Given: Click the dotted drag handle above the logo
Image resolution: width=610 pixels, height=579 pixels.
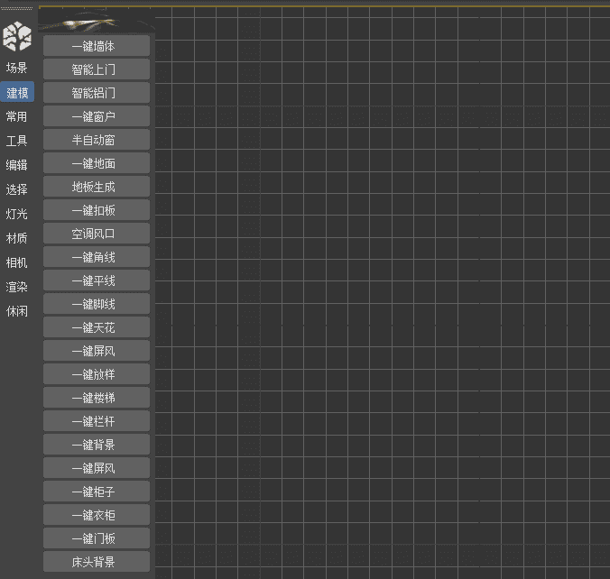Looking at the screenshot, I should (x=17, y=10).
